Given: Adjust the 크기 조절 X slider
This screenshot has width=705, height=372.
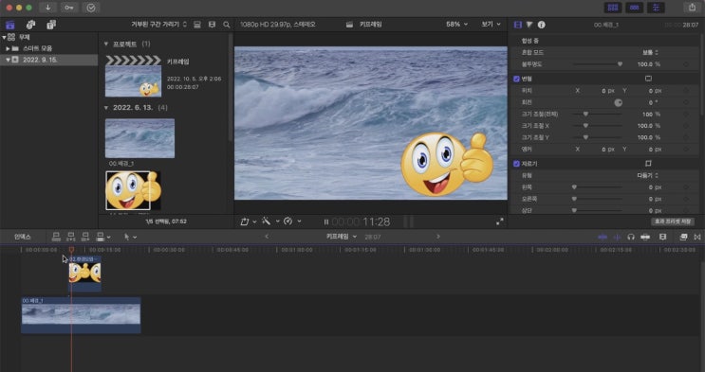Looking at the screenshot, I should pos(598,126).
